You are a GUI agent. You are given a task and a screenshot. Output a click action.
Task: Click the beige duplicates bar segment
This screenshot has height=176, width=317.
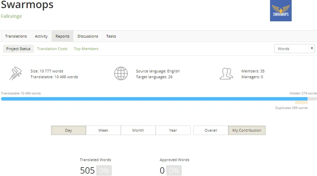(301, 103)
